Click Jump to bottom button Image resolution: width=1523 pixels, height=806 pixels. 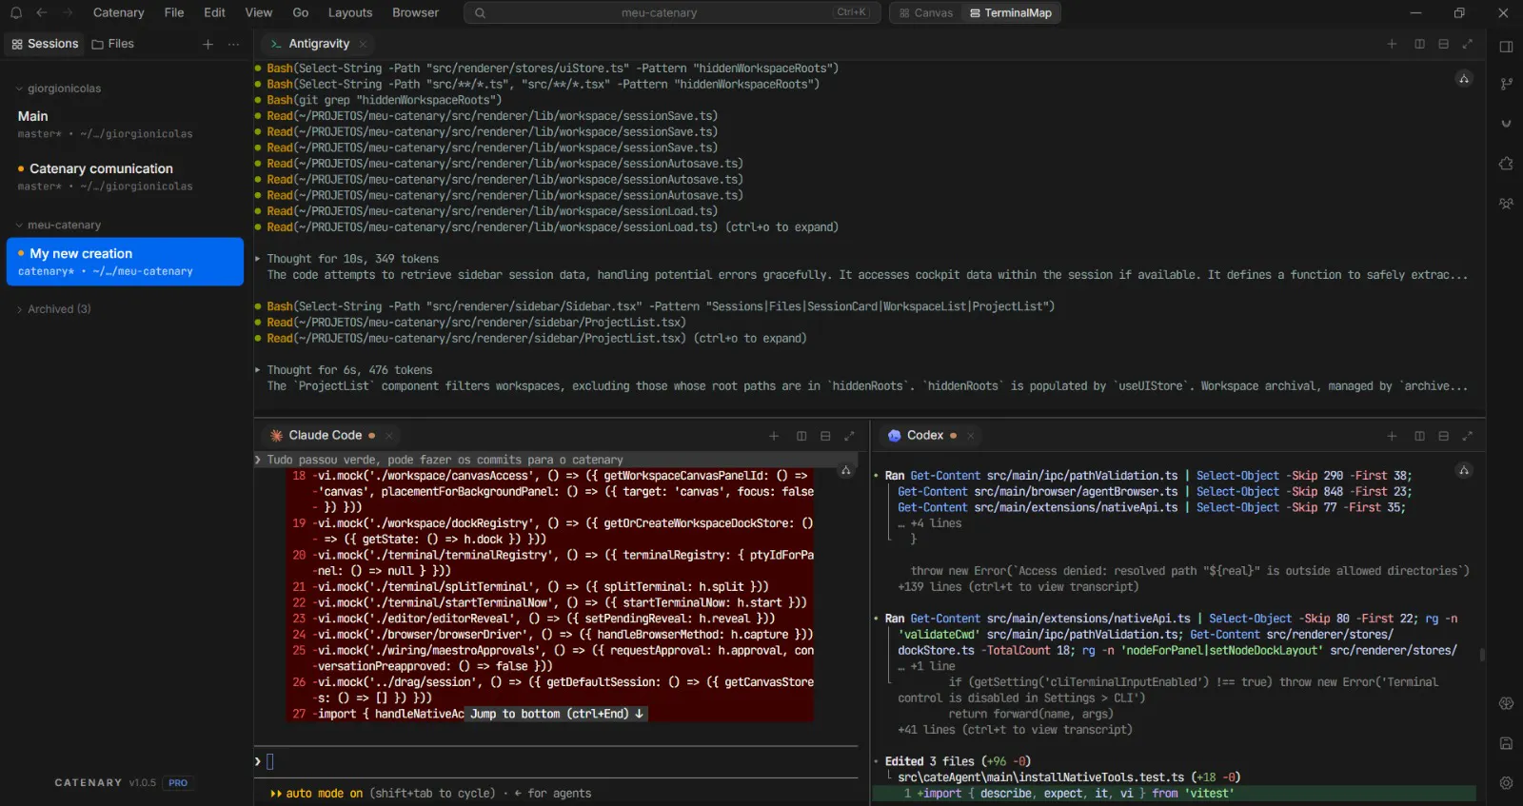pyautogui.click(x=557, y=714)
